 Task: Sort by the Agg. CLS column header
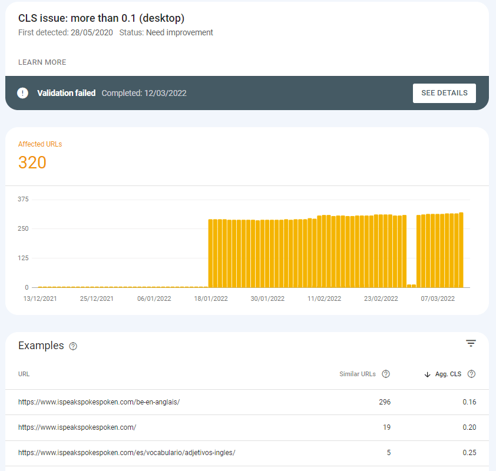pyautogui.click(x=448, y=374)
